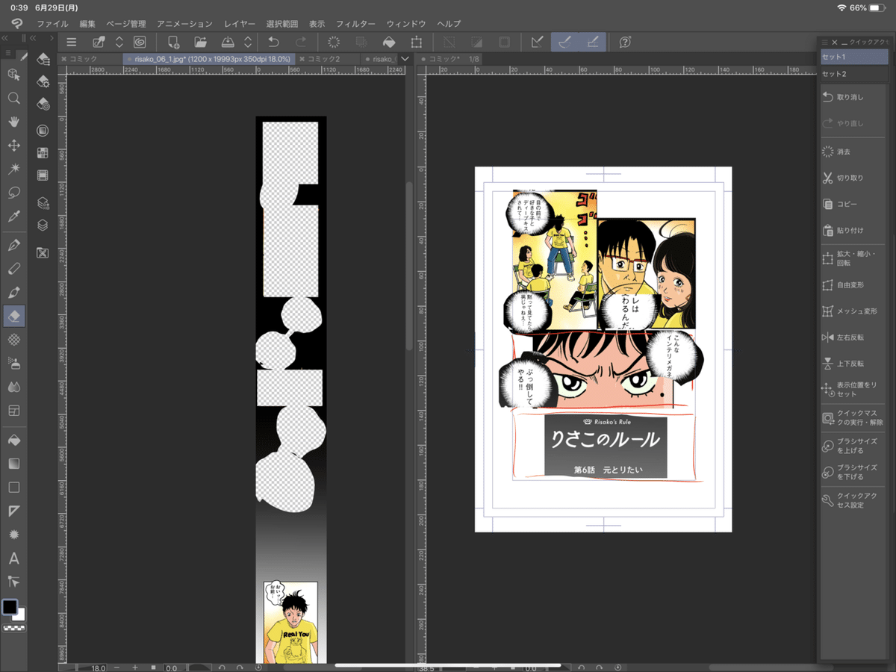
Task: Select the Move layer tool
Action: click(13, 146)
